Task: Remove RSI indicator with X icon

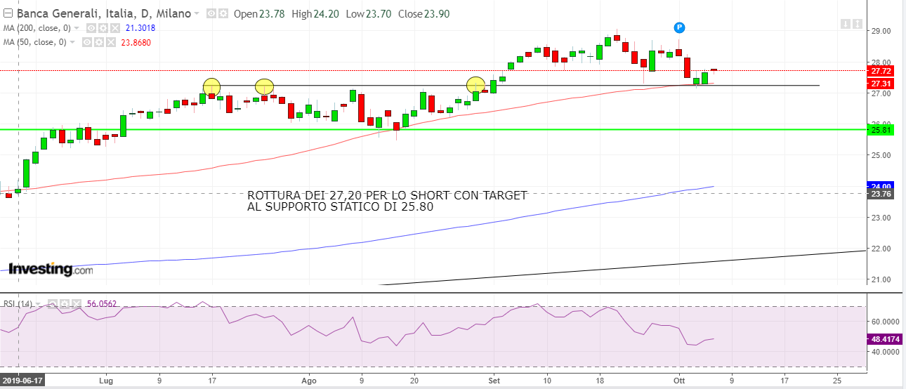Action: (x=77, y=304)
